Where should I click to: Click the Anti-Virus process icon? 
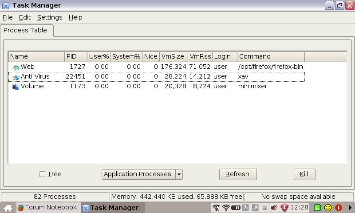coord(16,77)
